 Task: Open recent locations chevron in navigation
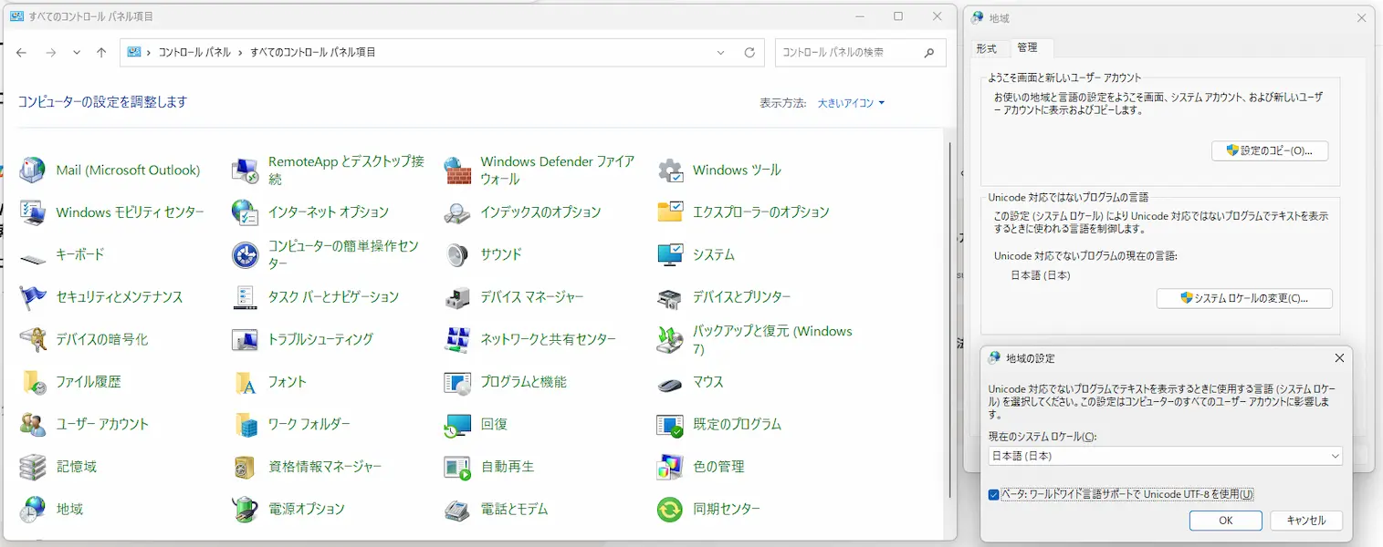point(77,53)
